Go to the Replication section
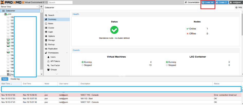Screen dimensions: 243x105 point(53,49)
